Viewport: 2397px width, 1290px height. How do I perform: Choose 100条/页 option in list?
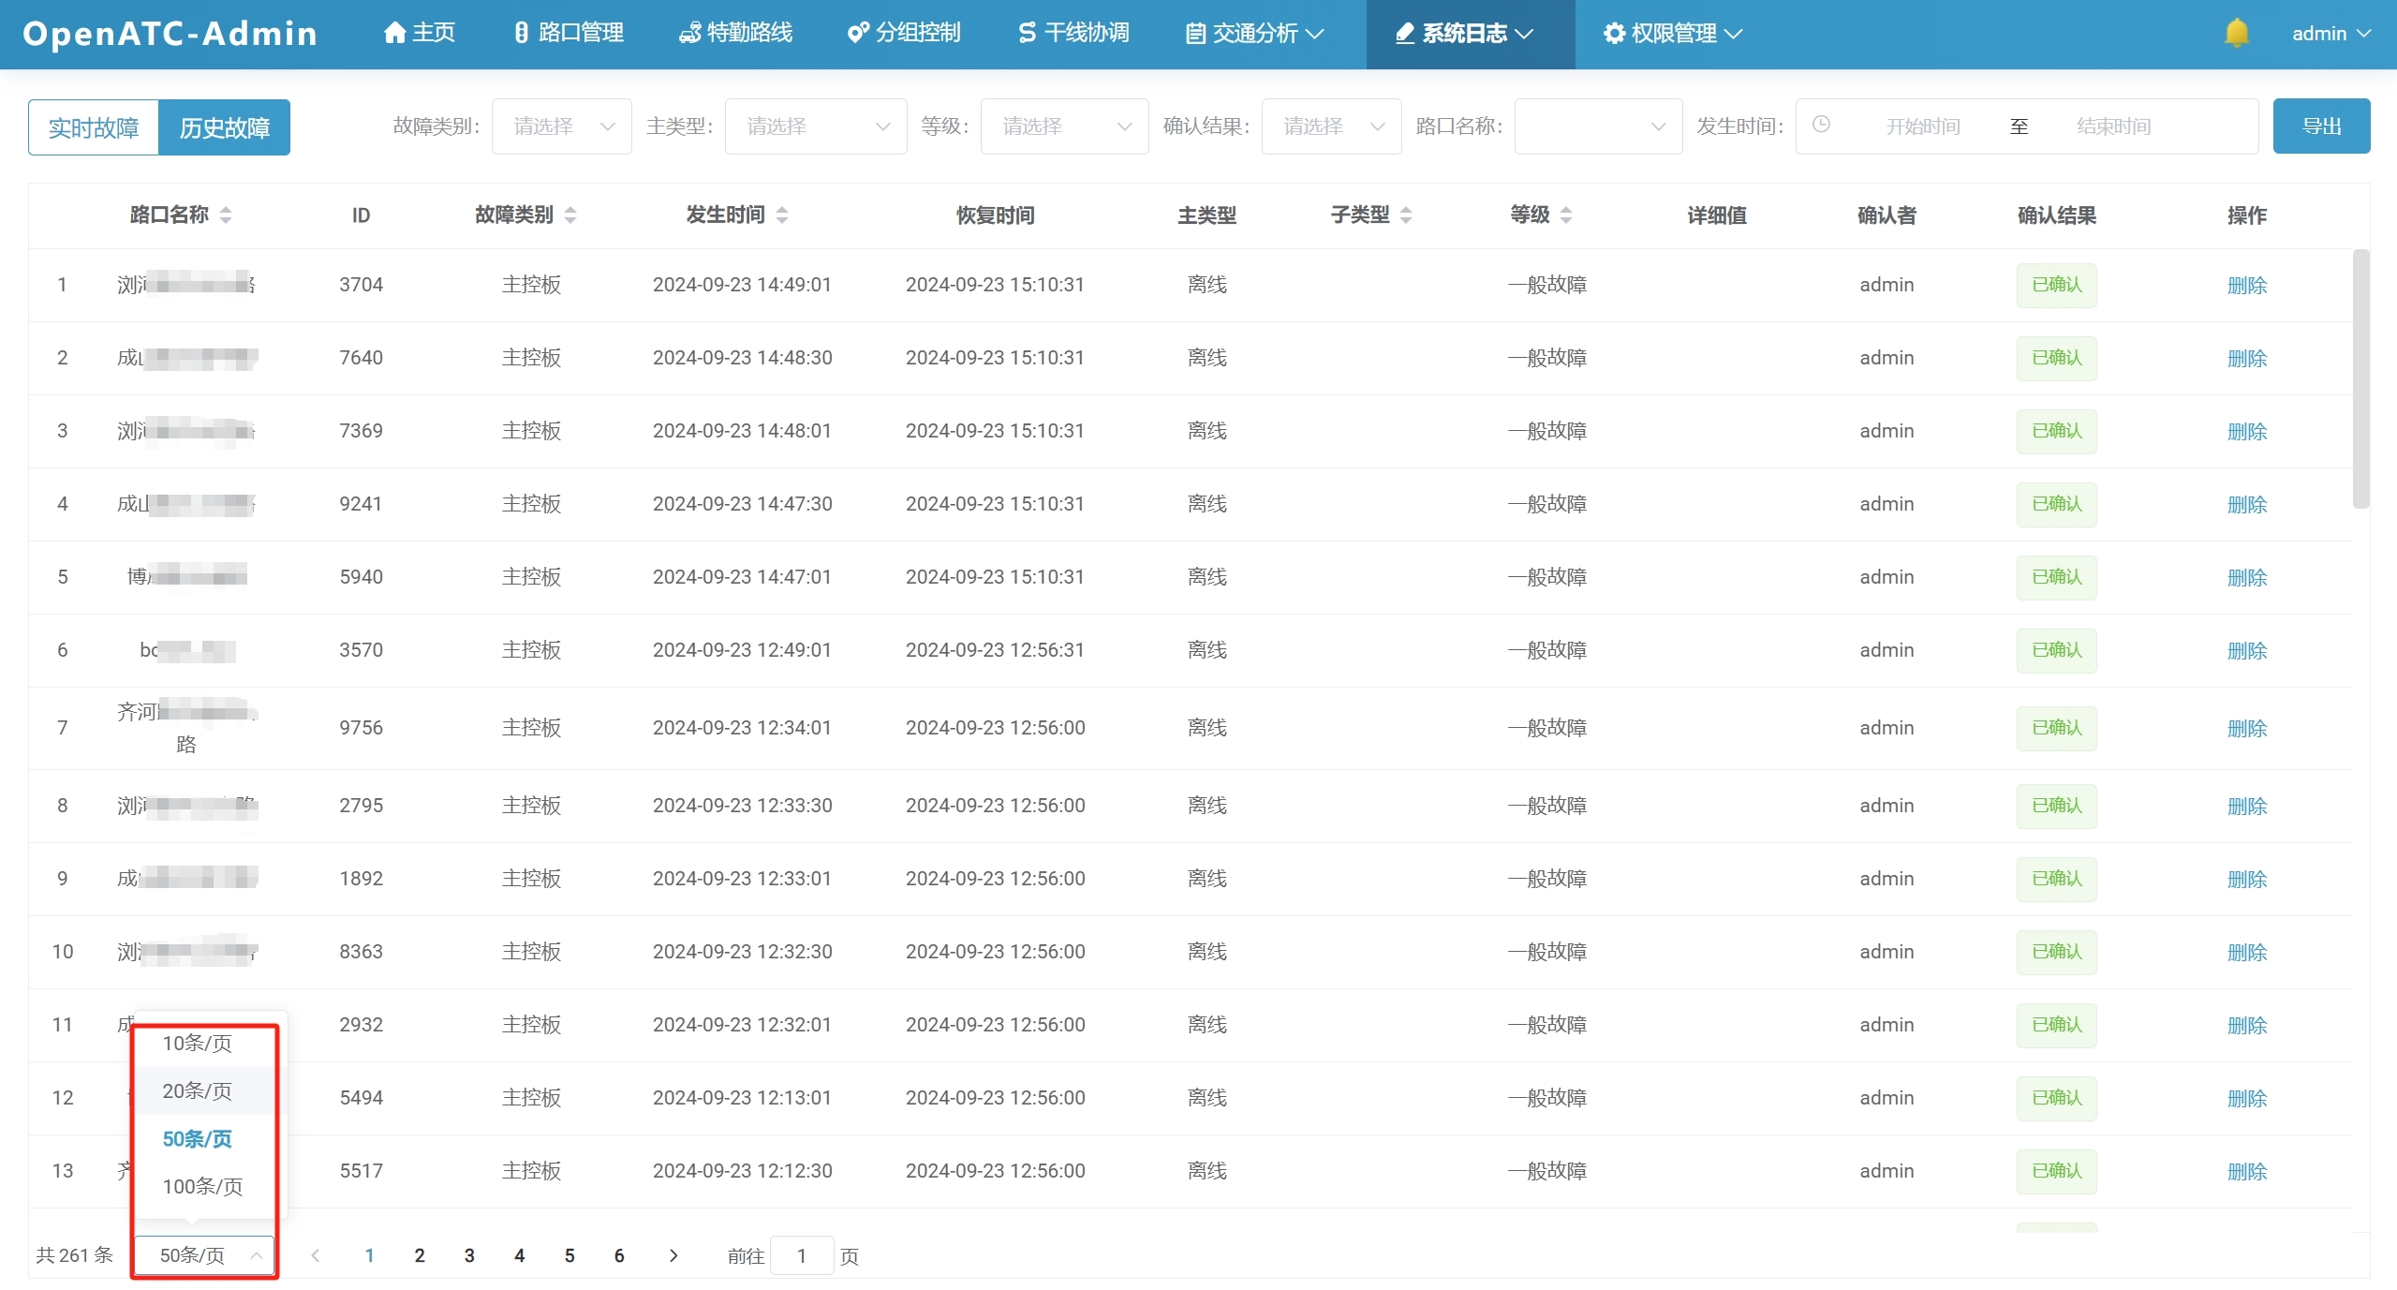click(x=202, y=1186)
